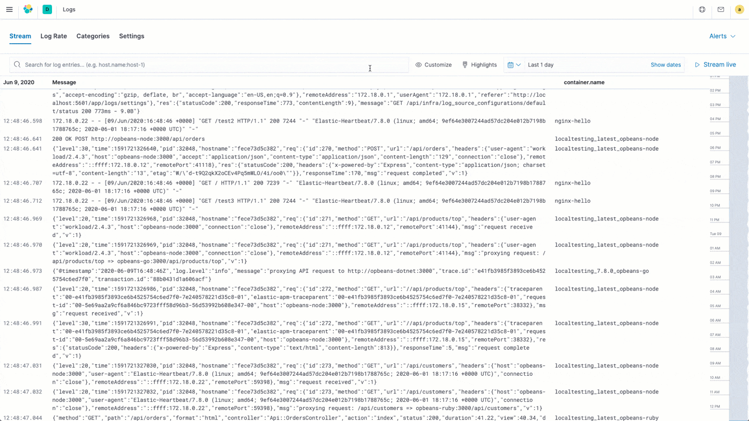Click inside the log entries search field
The image size is (749, 421).
point(208,64)
